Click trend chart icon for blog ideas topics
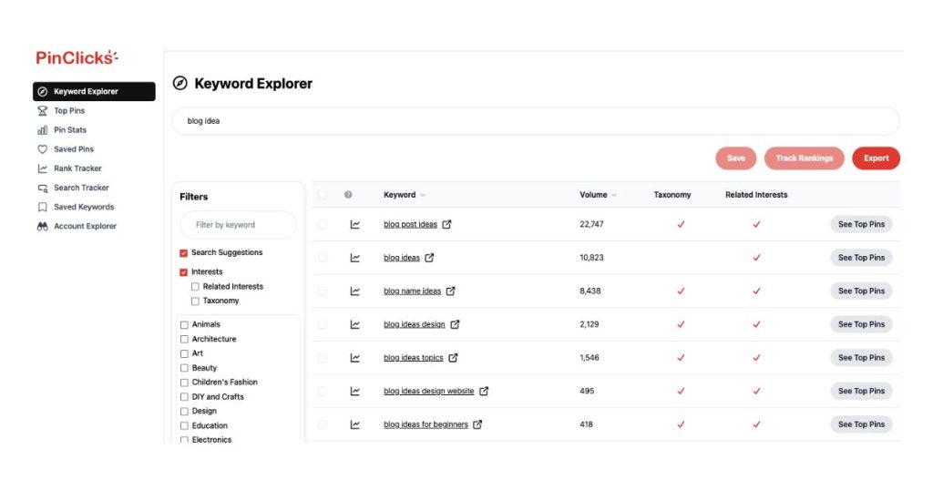Screen dimensions: 933x490 [x=355, y=358]
